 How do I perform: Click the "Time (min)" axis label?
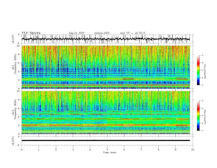tap(110, 152)
